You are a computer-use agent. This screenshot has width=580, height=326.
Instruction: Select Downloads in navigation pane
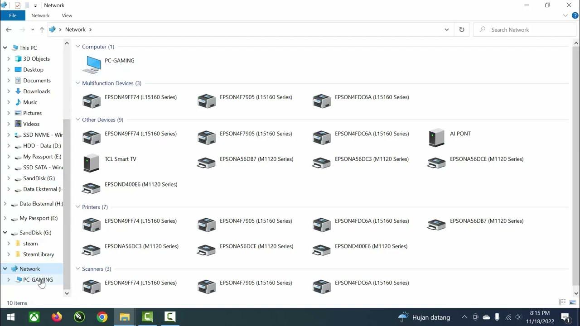point(37,91)
